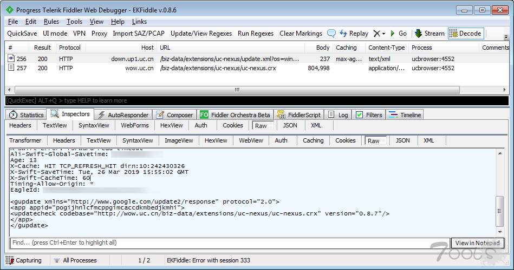The width and height of the screenshot is (514, 270).
Task: Click the comment balloon icon in toolbar
Action: 331,33
